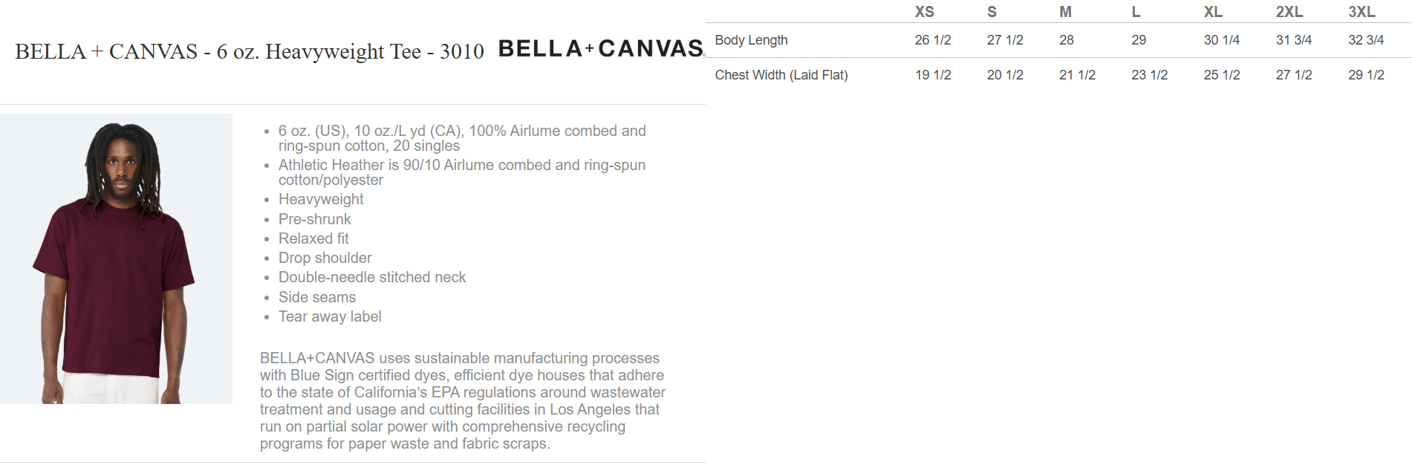Click the XS chest width value 19 1/2
The height and width of the screenshot is (465, 1412).
click(x=932, y=75)
